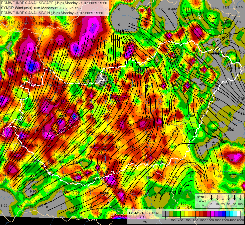Click the 0.0655 value on the map
This screenshot has width=245, height=225.
[x=226, y=22]
